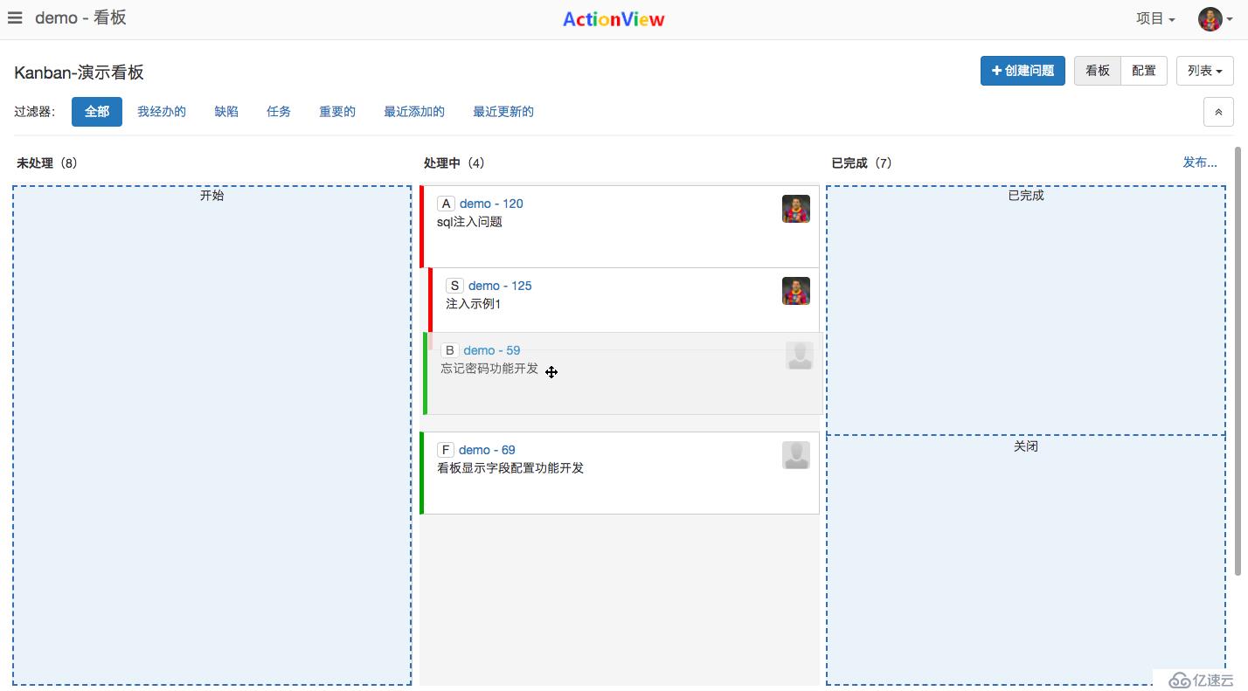This screenshot has height=691, width=1248.
Task: Click the A priority badge on demo - 120
Action: (x=446, y=204)
